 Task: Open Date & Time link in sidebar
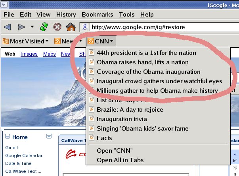coord(18,163)
